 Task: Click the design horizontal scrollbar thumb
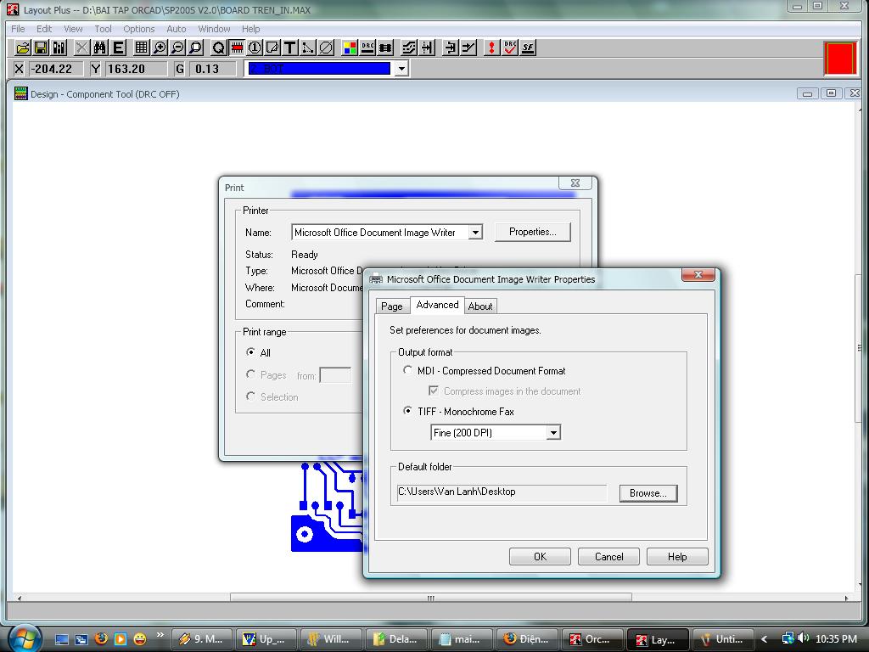tap(430, 598)
